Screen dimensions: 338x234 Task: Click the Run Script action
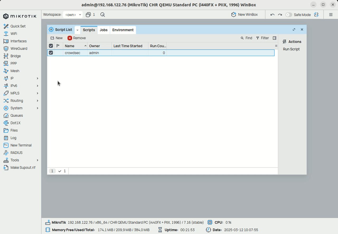pos(291,49)
